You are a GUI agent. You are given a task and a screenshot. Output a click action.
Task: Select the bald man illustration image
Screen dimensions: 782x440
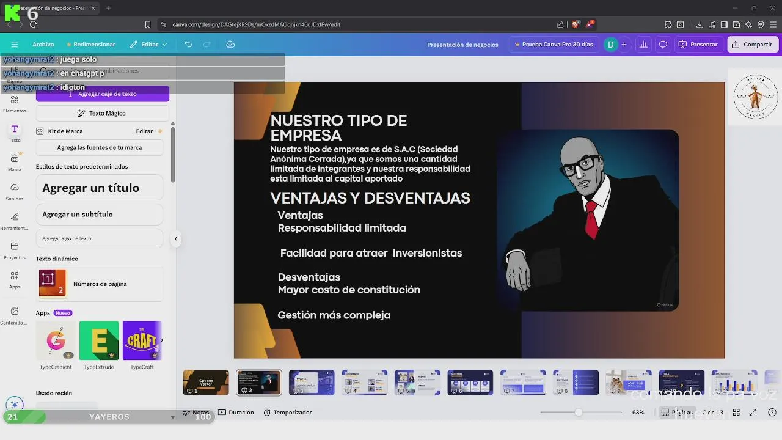pyautogui.click(x=588, y=220)
